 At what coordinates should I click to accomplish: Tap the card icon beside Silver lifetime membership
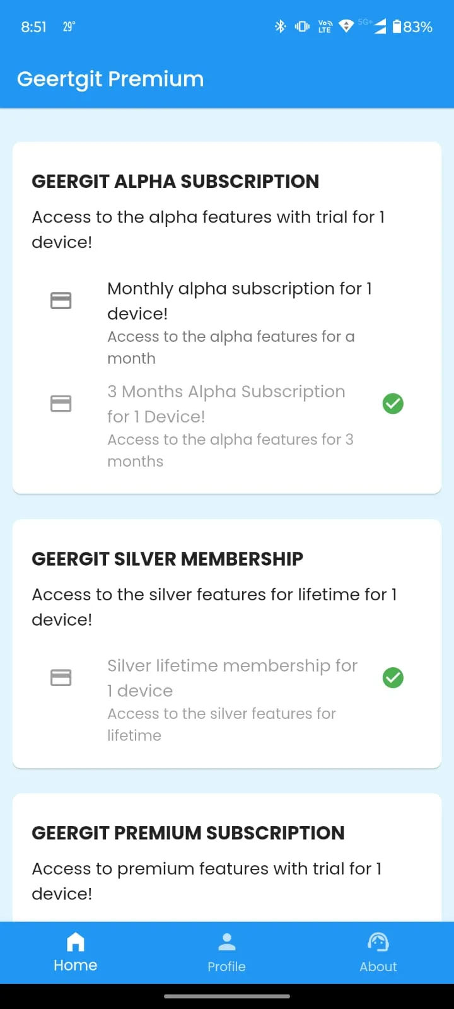point(61,678)
